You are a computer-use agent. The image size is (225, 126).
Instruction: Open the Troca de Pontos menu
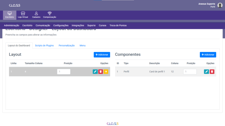(118, 25)
